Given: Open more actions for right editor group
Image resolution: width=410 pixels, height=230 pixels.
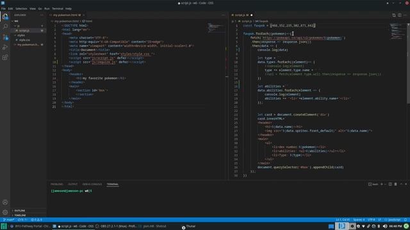Looking at the screenshot, I should tap(405, 15).
